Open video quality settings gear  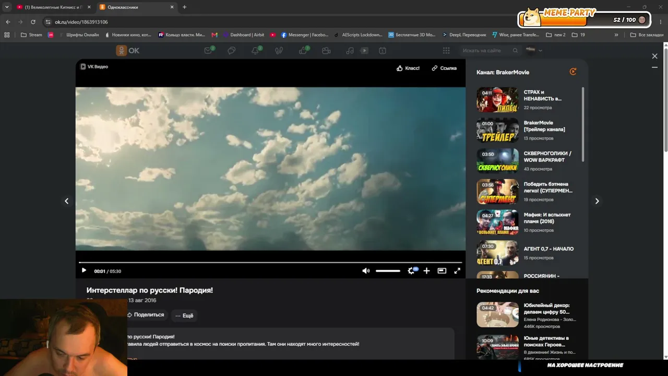coord(411,271)
